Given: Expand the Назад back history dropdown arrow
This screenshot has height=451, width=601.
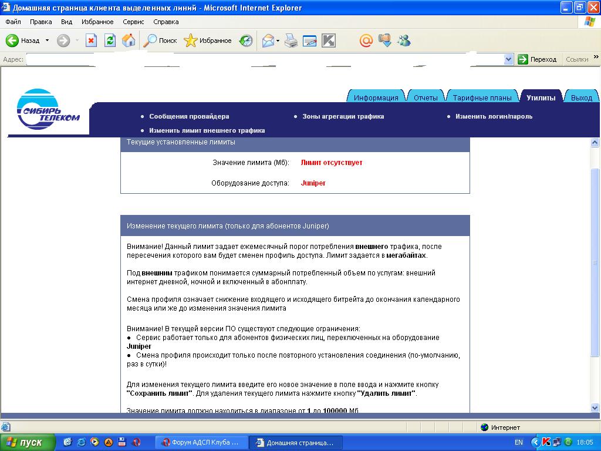Looking at the screenshot, I should tap(48, 41).
